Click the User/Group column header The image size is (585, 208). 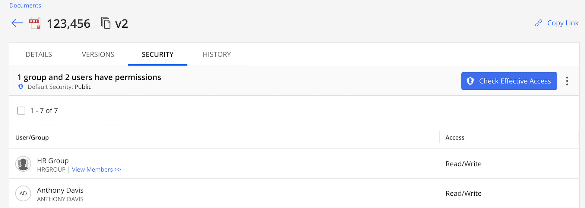coord(32,138)
